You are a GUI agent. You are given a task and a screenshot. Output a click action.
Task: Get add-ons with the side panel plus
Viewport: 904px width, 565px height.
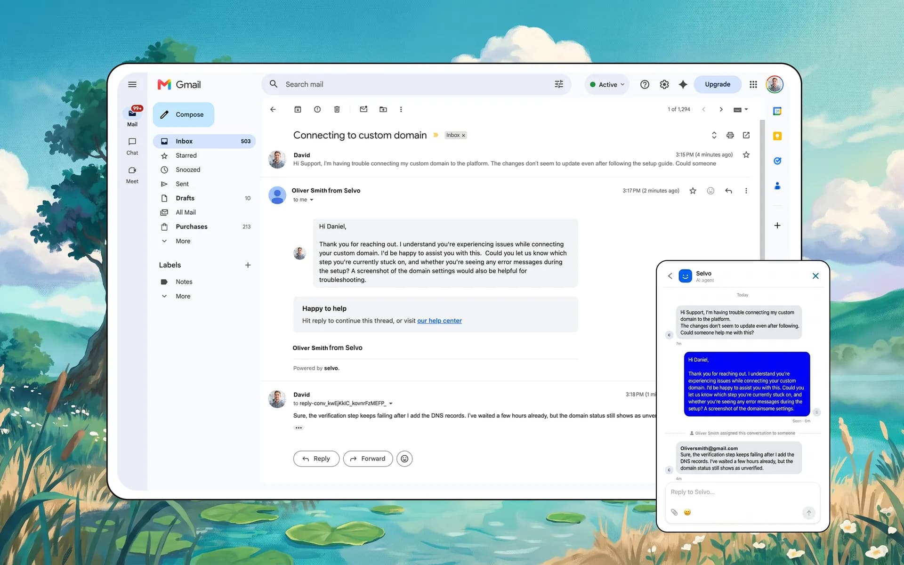(x=777, y=226)
